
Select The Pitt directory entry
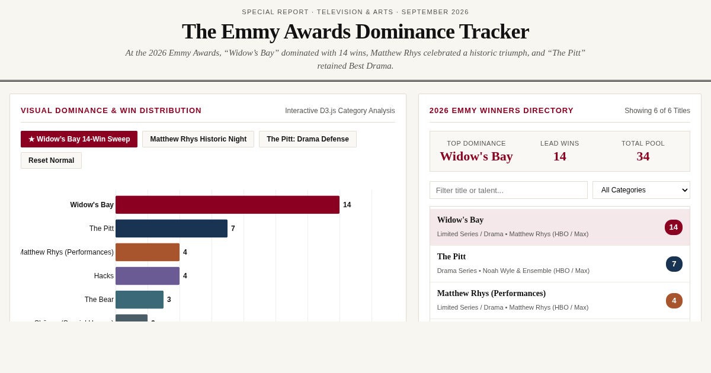tap(560, 264)
